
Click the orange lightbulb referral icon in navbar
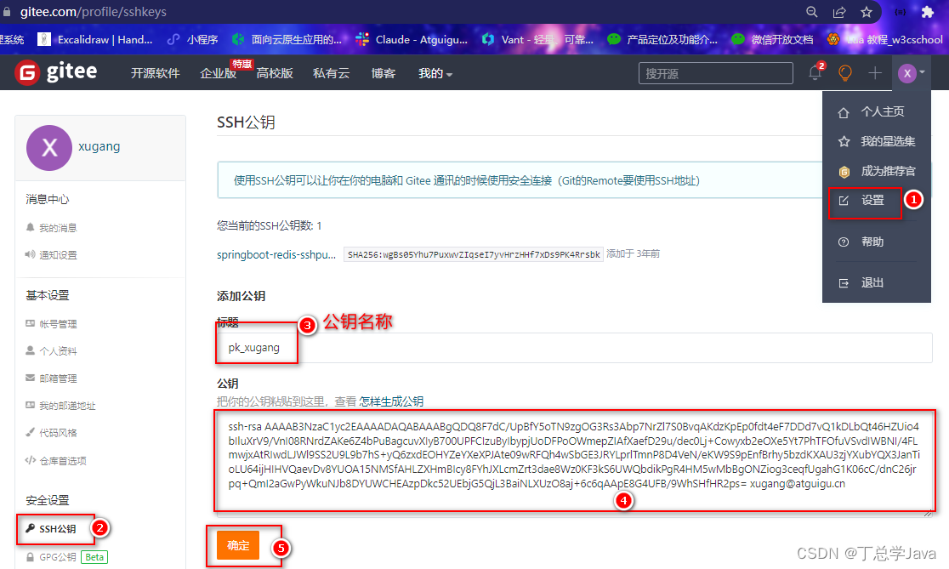point(844,72)
